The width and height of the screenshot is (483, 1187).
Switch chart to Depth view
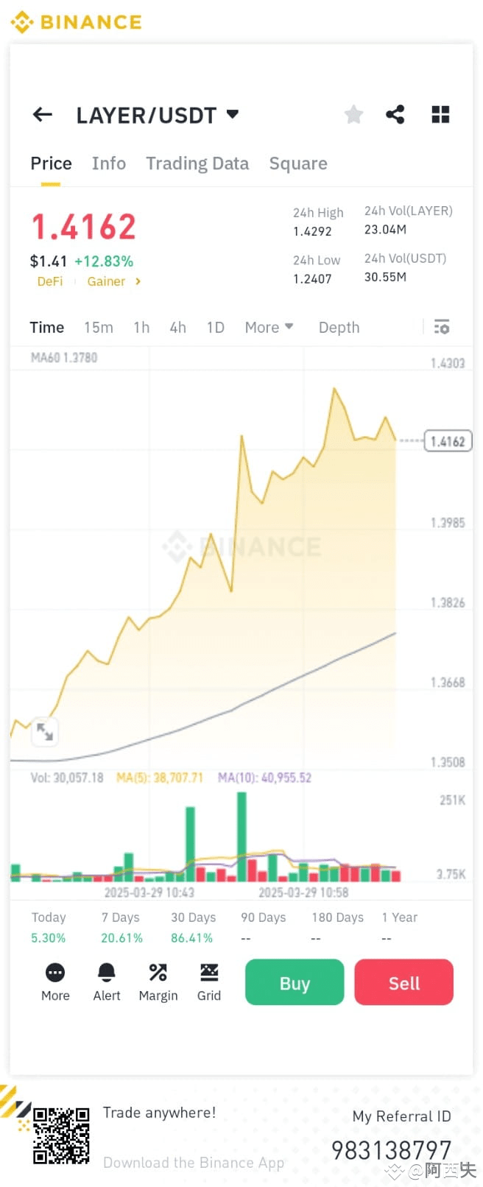pos(338,327)
